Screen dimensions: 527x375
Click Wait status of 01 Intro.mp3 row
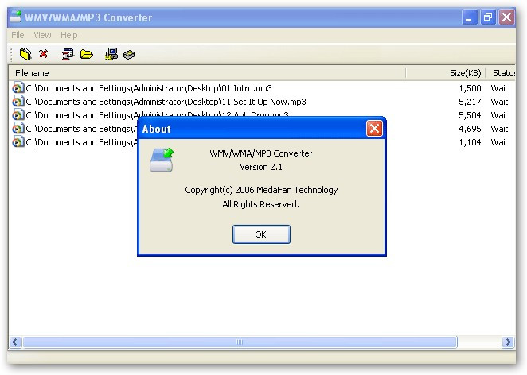[499, 88]
